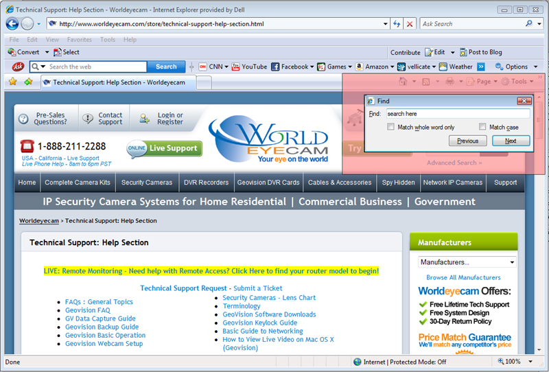Open the Amazon toolbar shortcut
The image size is (549, 372).
374,67
